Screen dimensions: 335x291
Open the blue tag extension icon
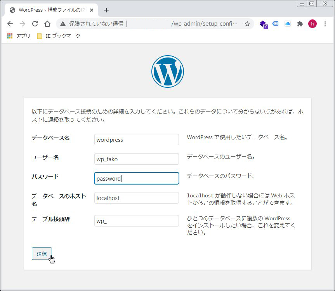pyautogui.click(x=275, y=24)
